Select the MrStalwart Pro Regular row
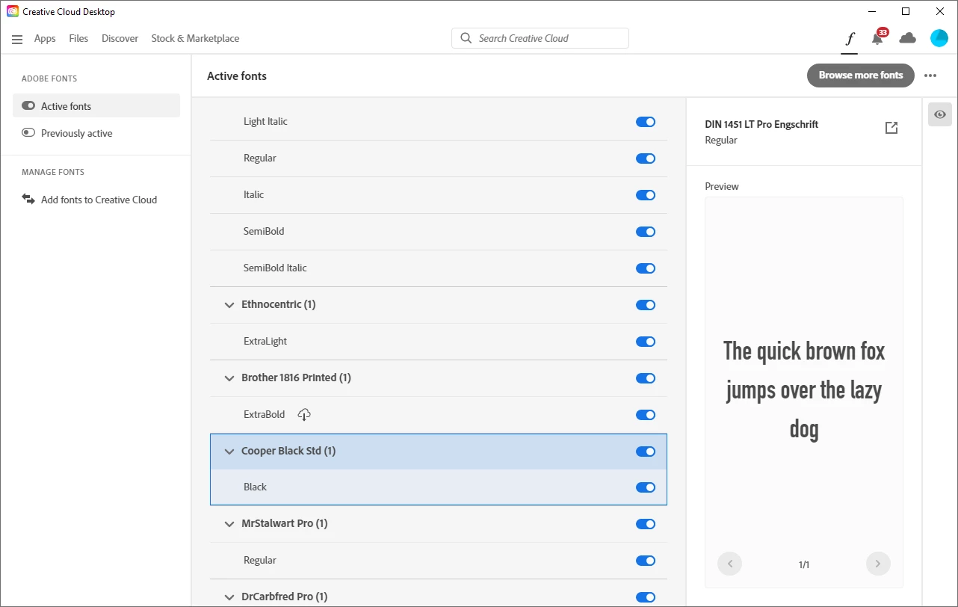The height and width of the screenshot is (607, 958). pyautogui.click(x=439, y=561)
